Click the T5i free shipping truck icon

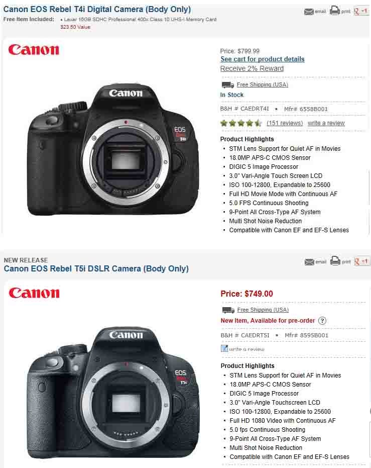(228, 310)
